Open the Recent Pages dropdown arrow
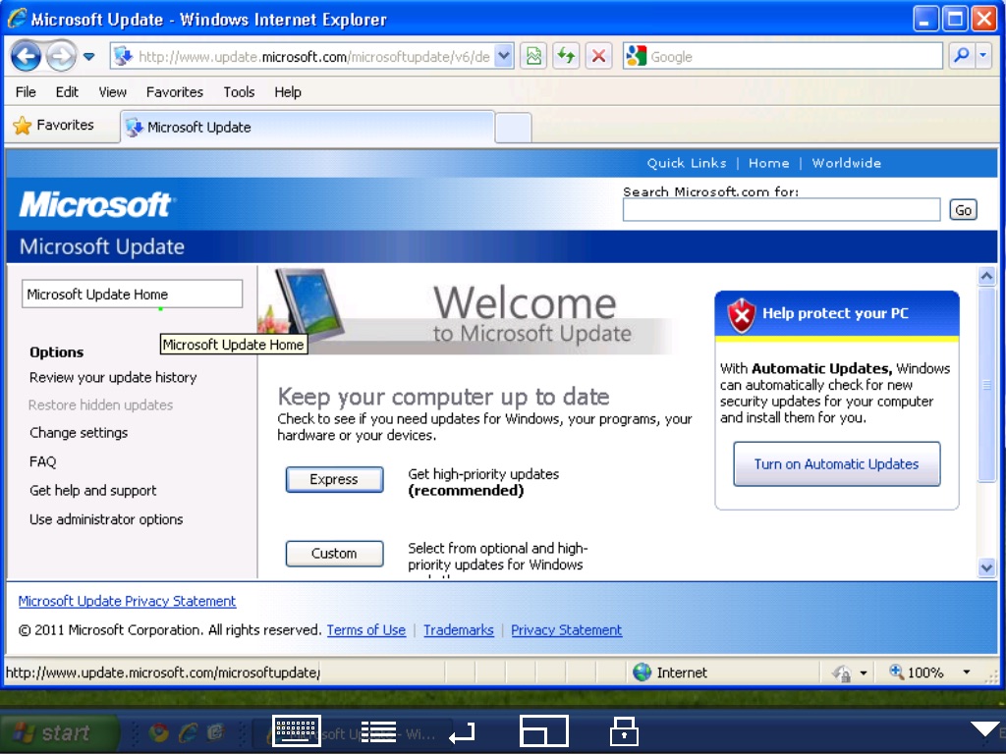 [89, 57]
